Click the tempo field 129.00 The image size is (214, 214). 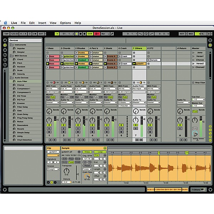pos(14,34)
